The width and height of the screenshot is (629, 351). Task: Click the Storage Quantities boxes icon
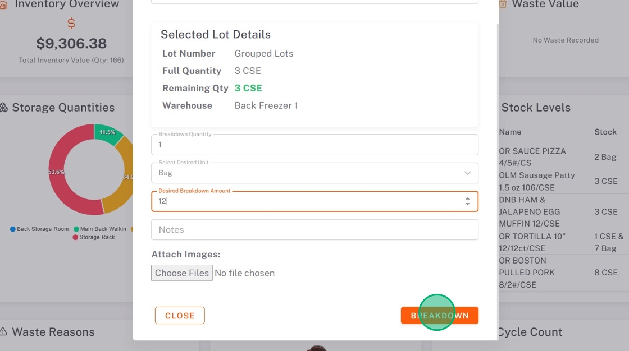pyautogui.click(x=3, y=108)
